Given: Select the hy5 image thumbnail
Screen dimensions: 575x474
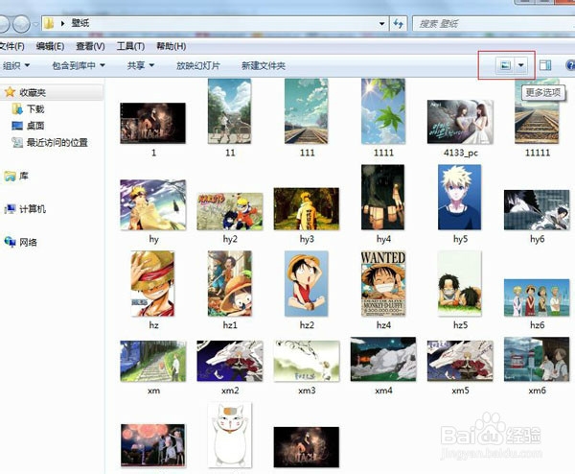Looking at the screenshot, I should click(459, 197).
